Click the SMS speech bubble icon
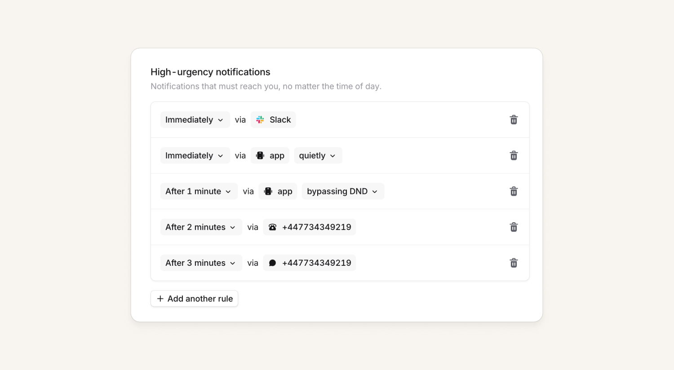Screen dimensions: 674x370 click(x=272, y=263)
